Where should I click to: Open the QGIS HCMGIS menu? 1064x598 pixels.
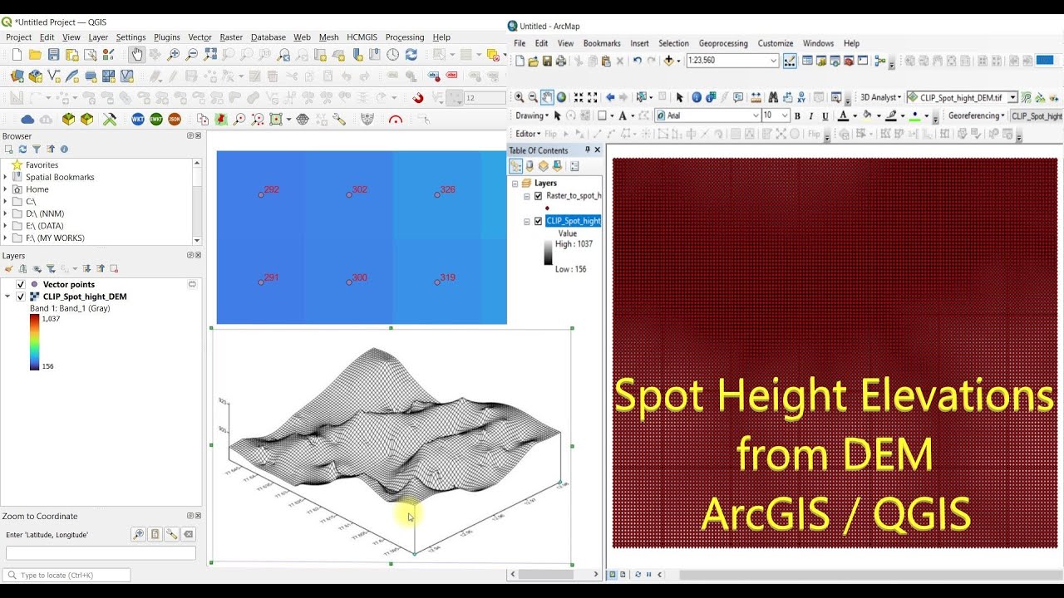362,37
